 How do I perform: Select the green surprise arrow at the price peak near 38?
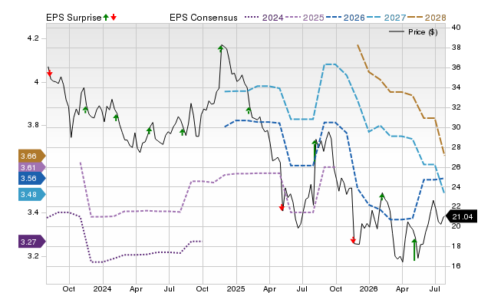pyautogui.click(x=220, y=48)
